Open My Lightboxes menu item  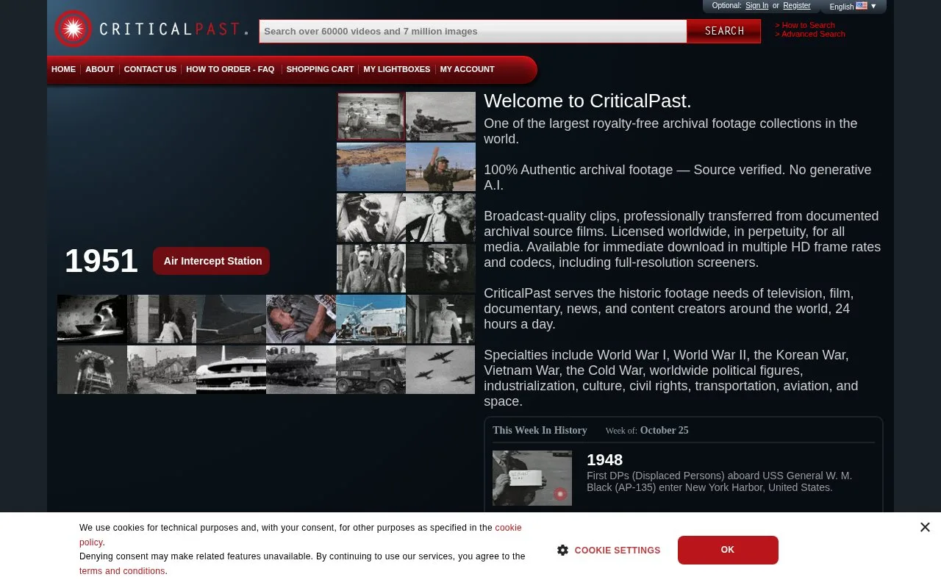[396, 69]
